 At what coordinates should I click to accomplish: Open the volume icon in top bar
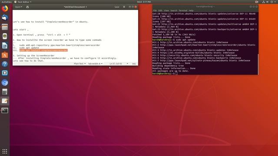pos(268,2)
